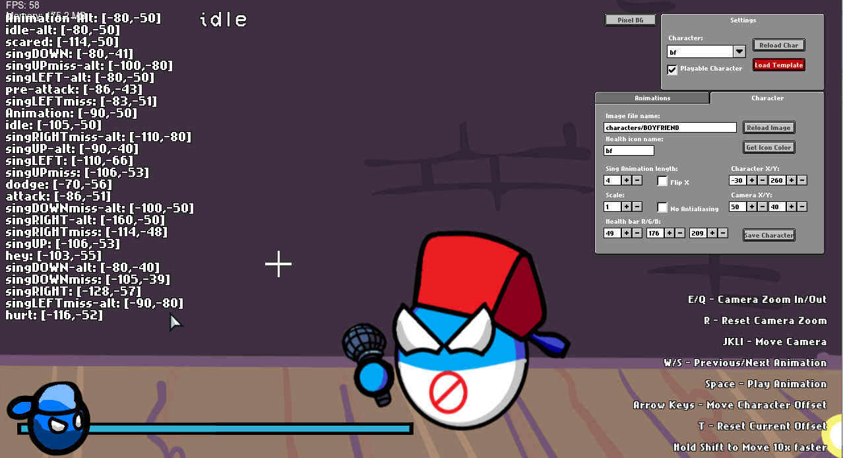Click the Character name combo box field
Screen dimensions: 843x458
[x=701, y=51]
